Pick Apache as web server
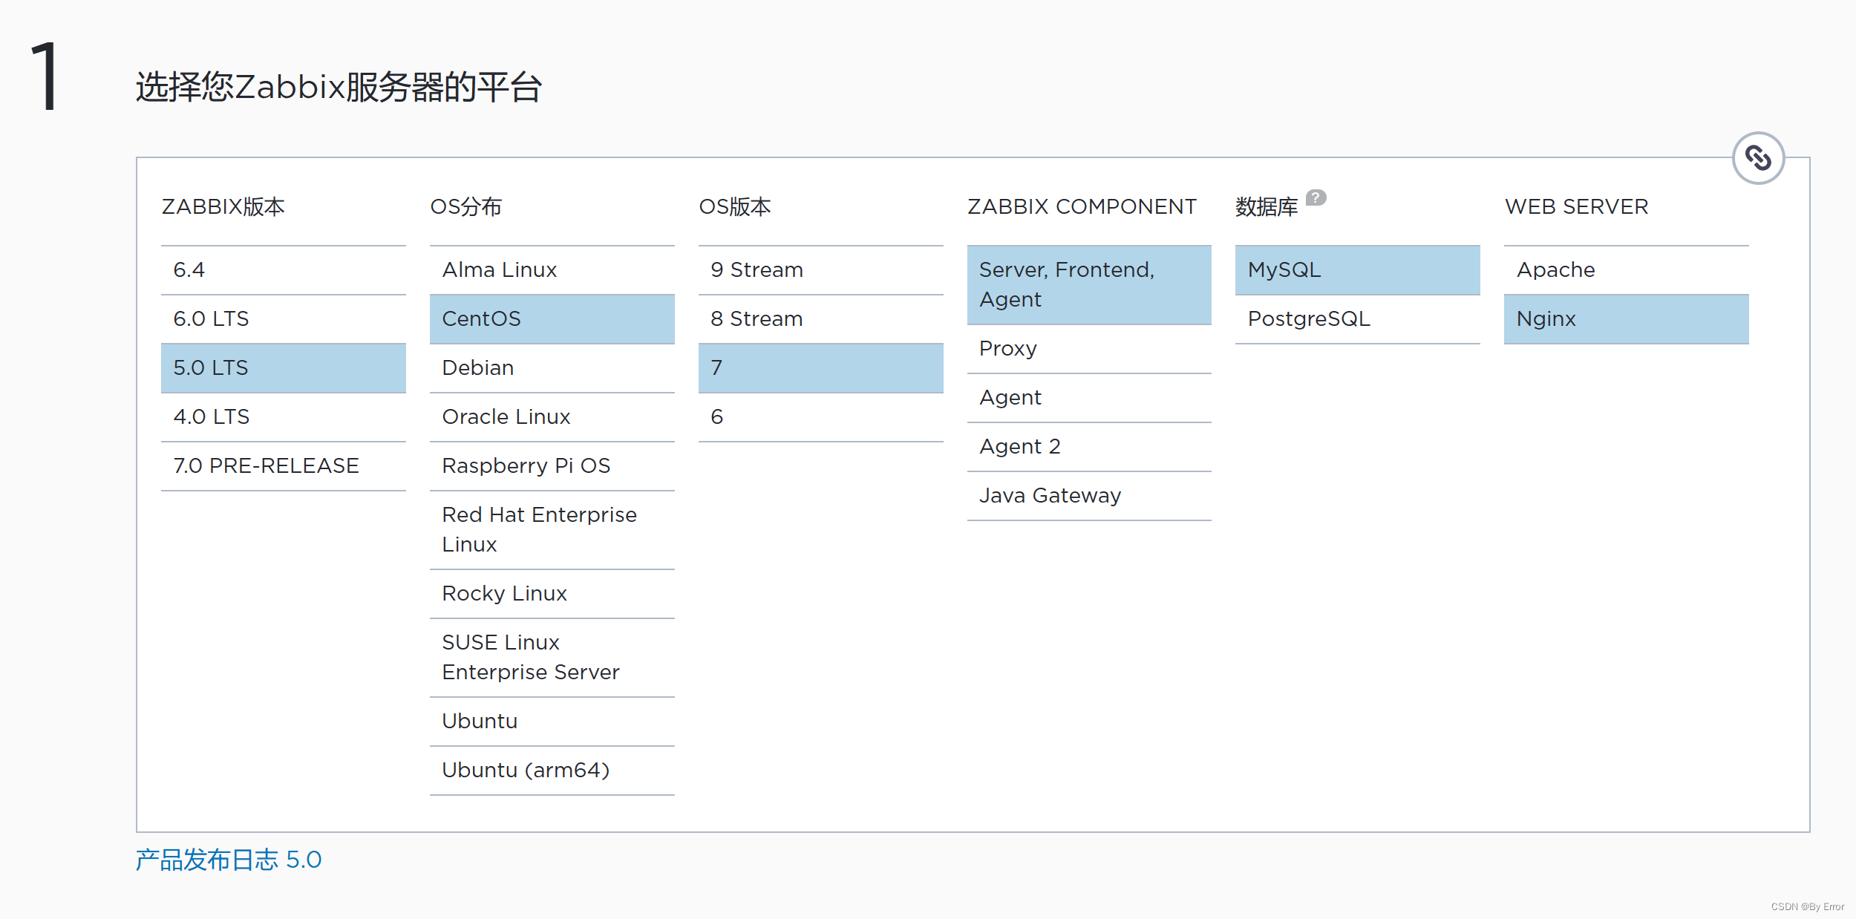1856x919 pixels. click(x=1627, y=270)
